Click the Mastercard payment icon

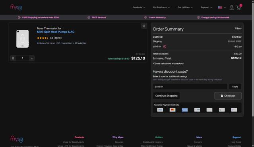173,110
